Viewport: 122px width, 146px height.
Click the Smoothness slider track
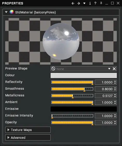coord(72,89)
